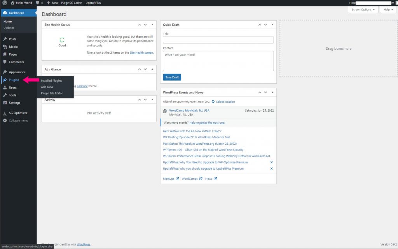Open the Kadence theme link
398x249 pixels.
coord(82,86)
